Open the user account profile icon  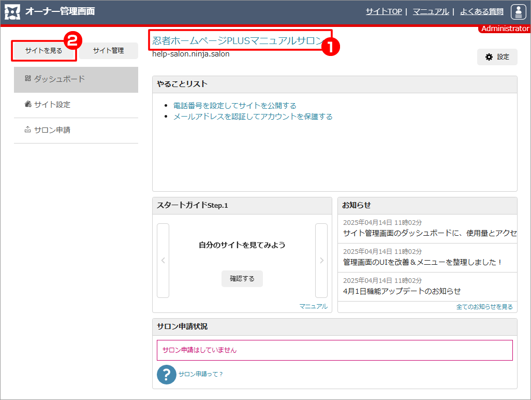(x=518, y=11)
